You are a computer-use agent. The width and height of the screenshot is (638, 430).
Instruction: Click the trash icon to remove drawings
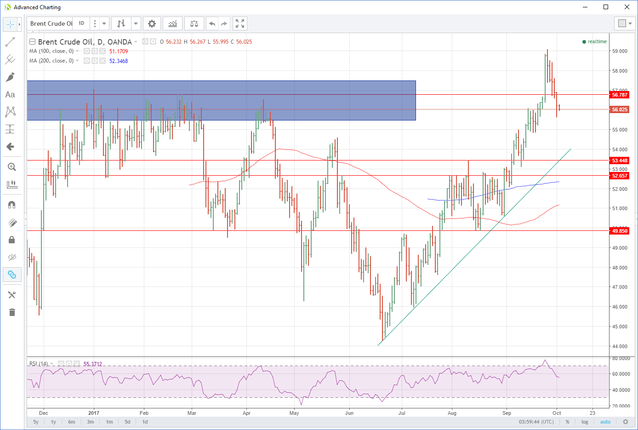(12, 312)
